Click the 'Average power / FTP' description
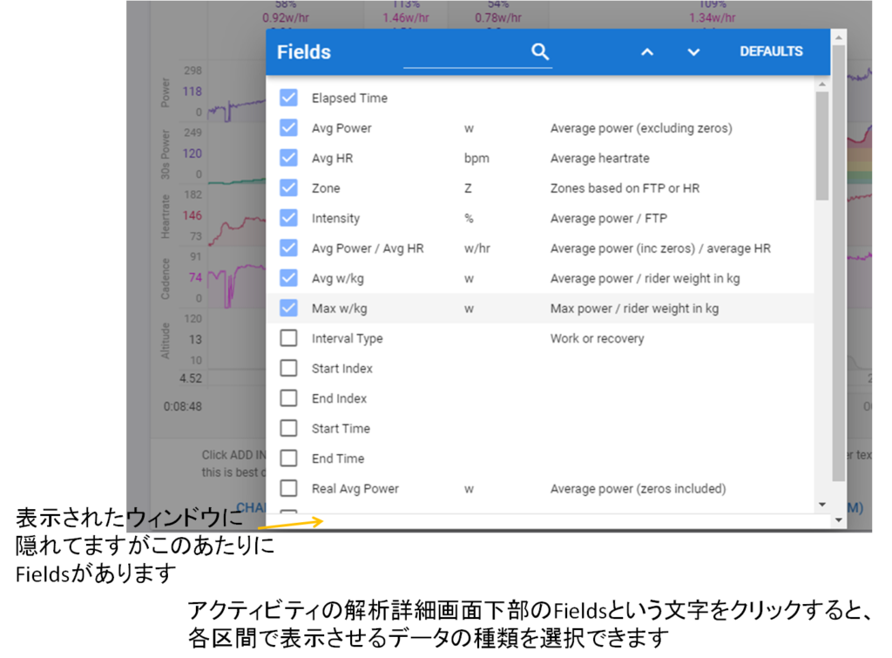Viewport: 892px width, 658px height. point(609,219)
